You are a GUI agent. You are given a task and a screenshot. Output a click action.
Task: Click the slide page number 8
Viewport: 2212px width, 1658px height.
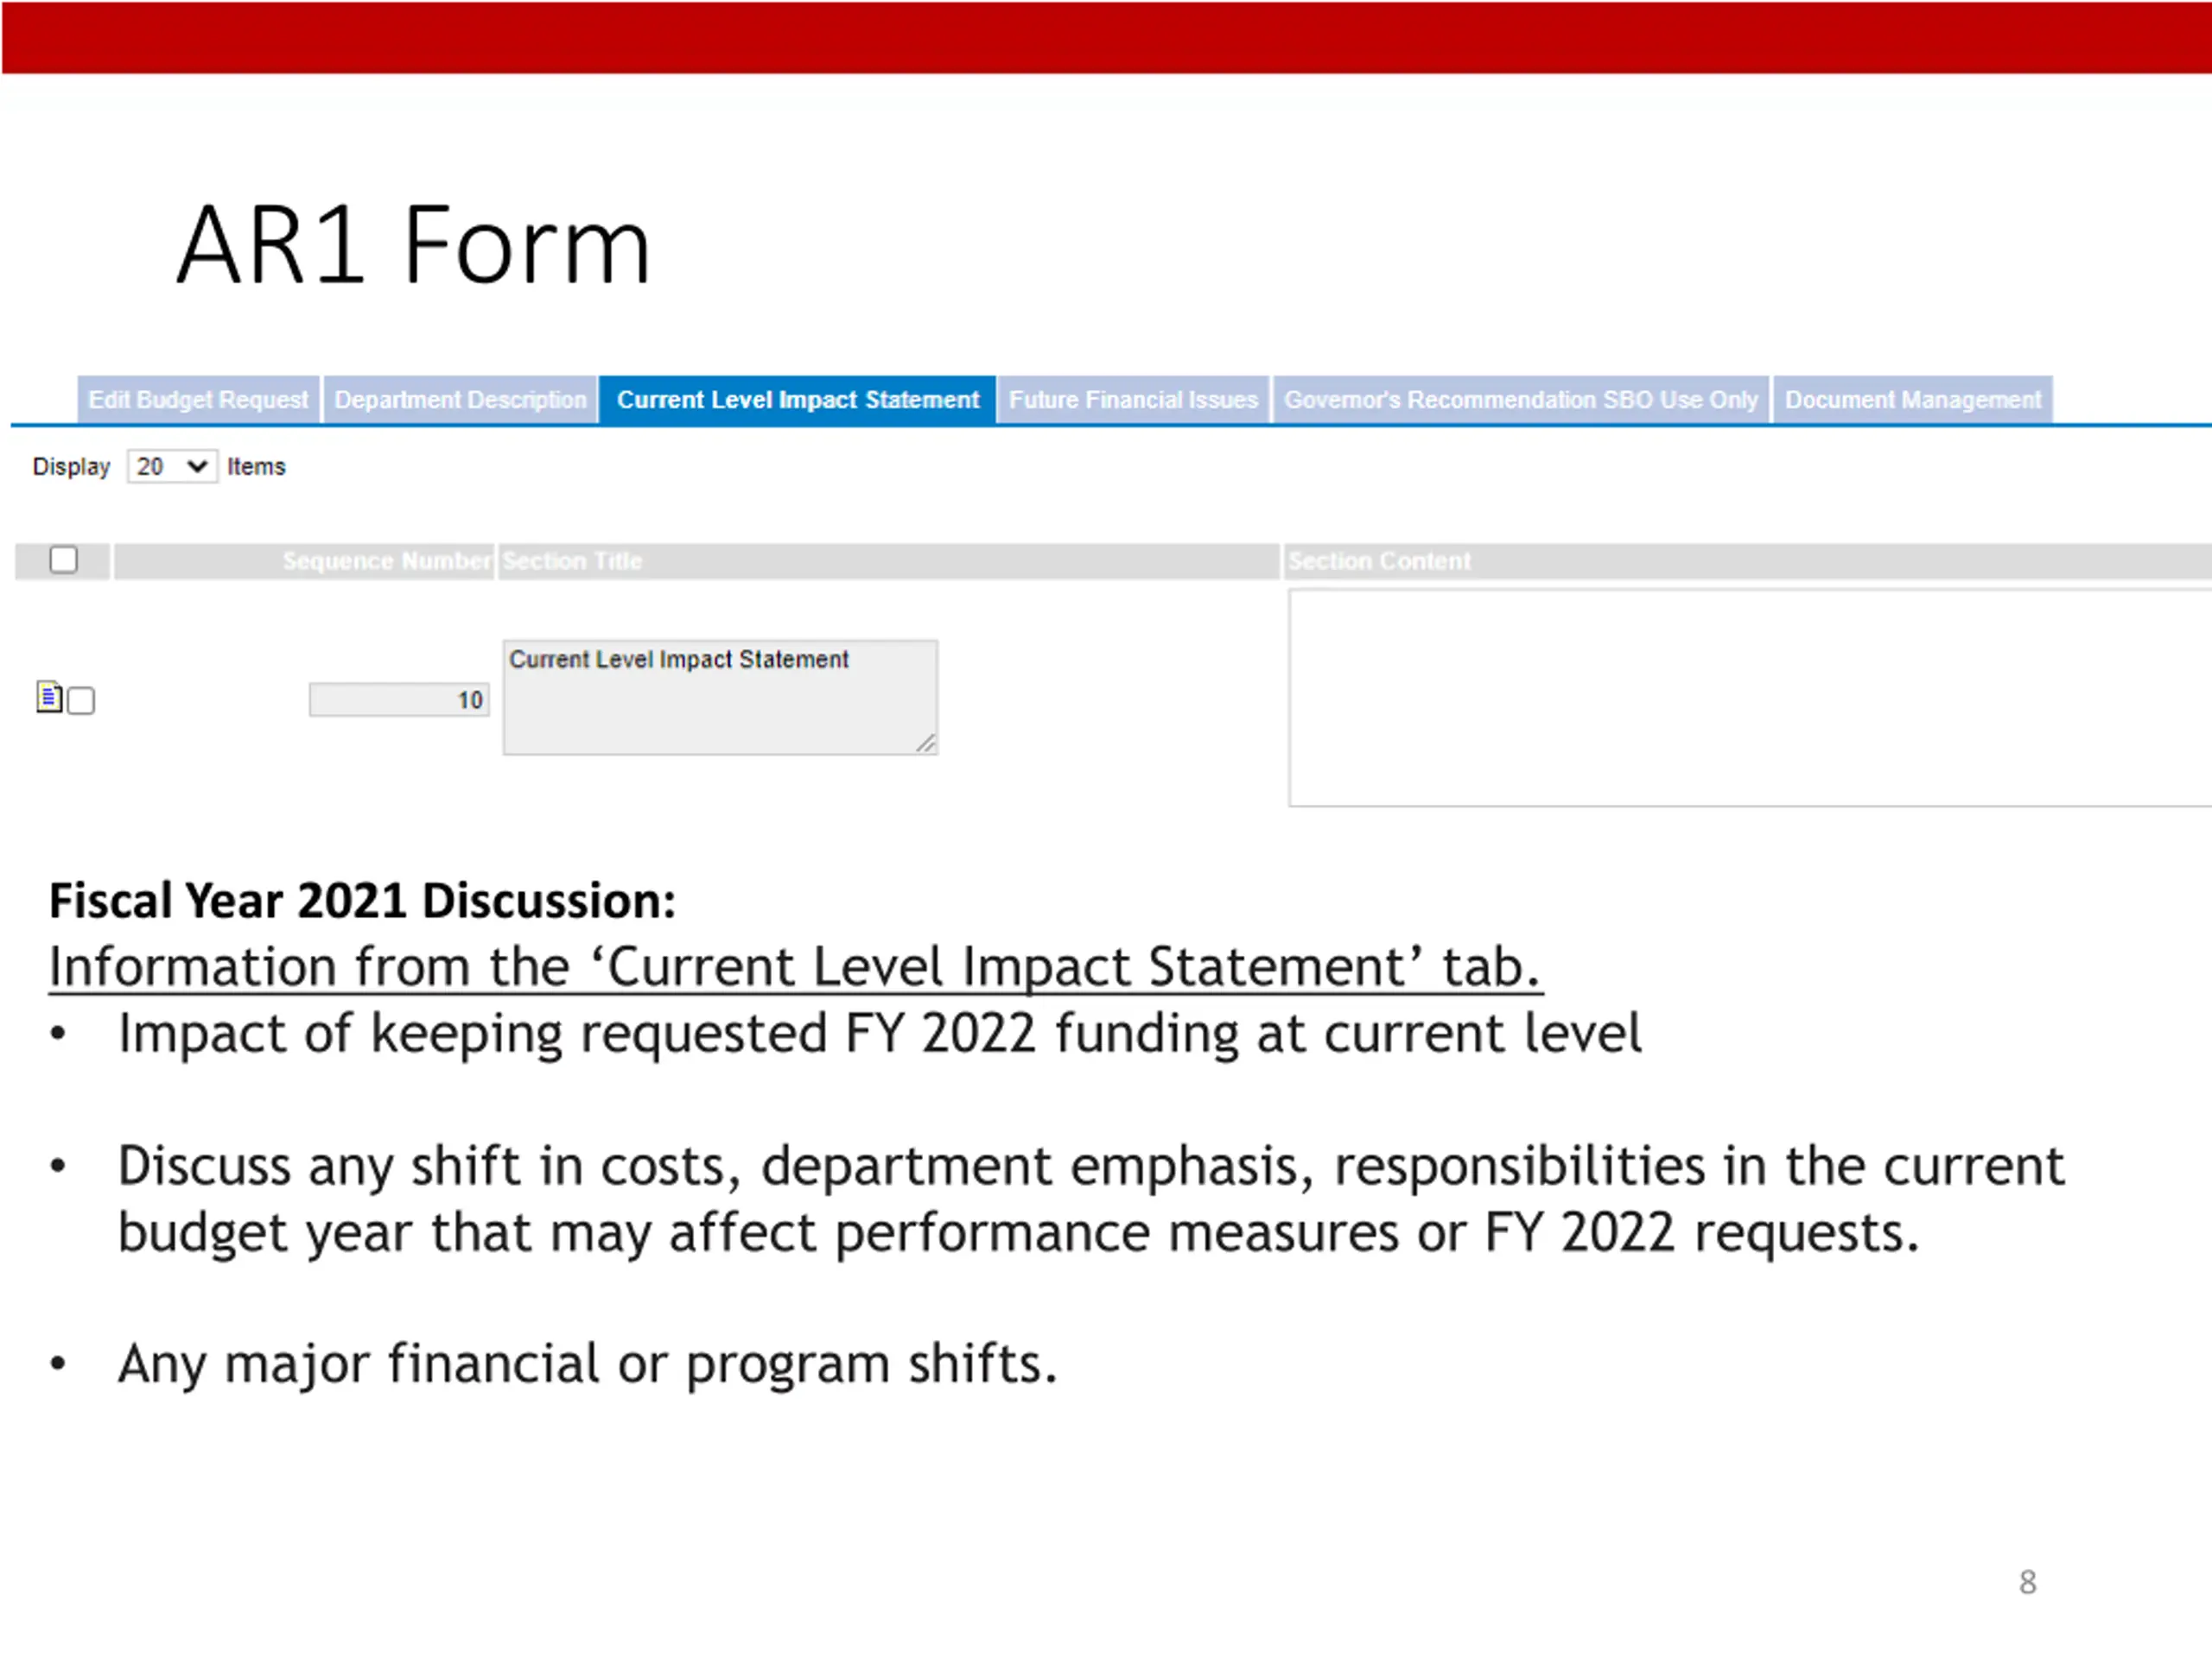pos(2027,1582)
